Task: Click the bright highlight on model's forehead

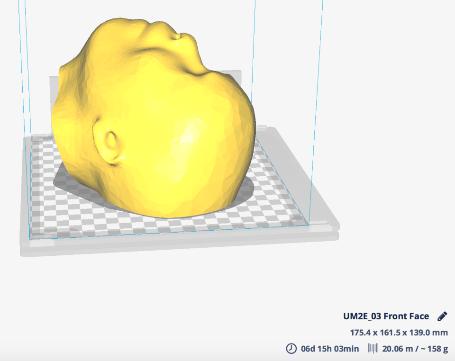Action: [190, 133]
